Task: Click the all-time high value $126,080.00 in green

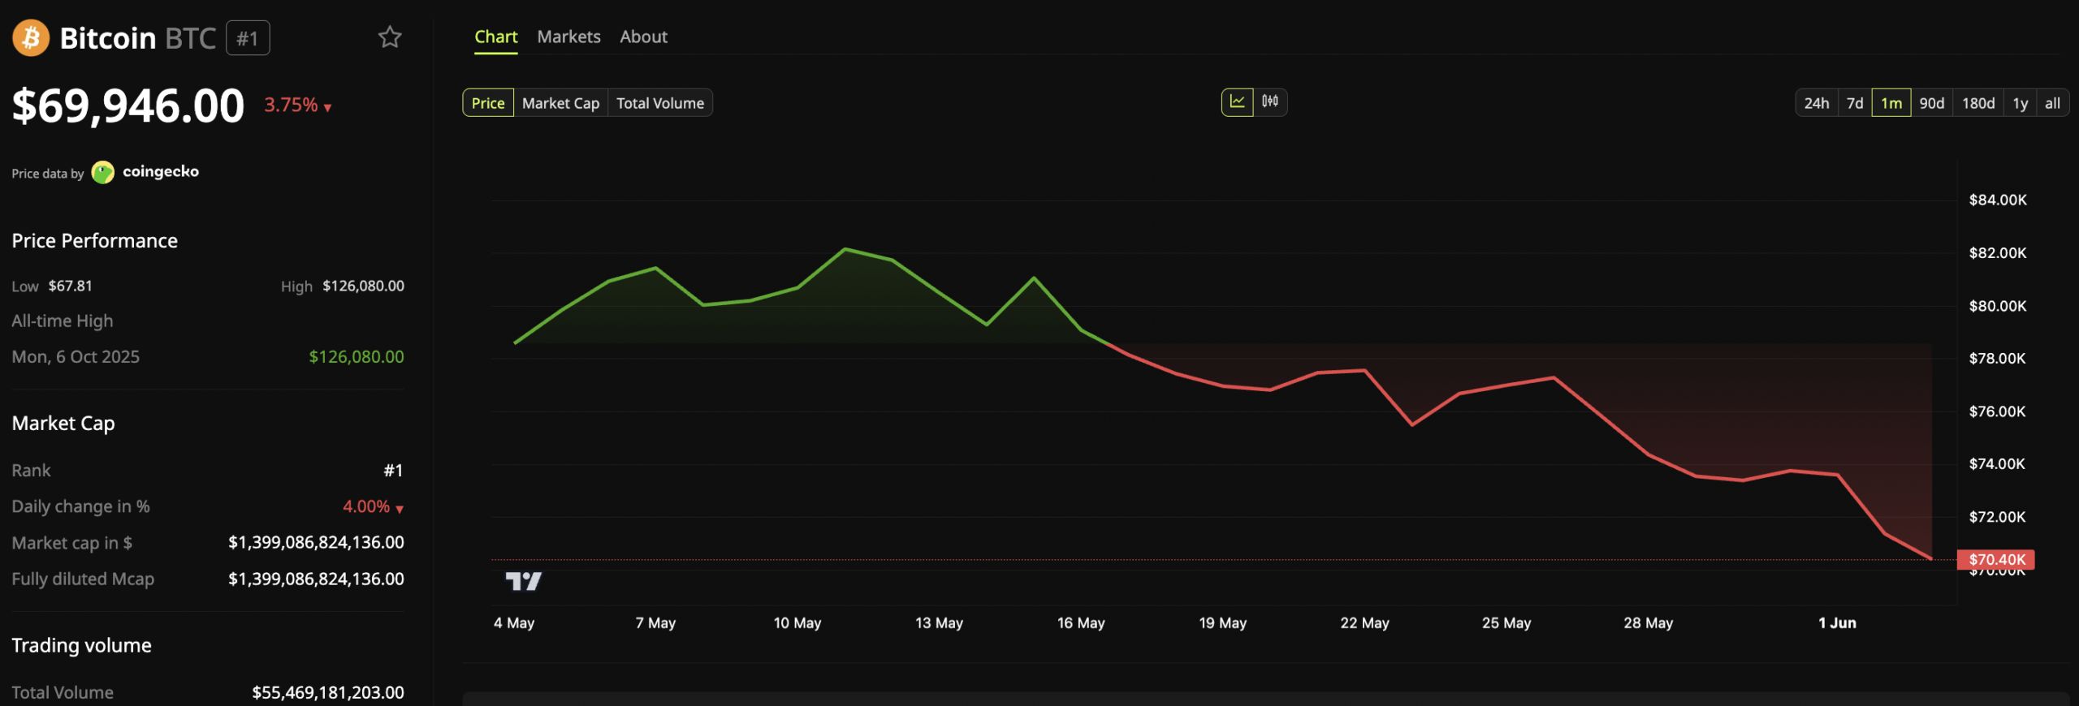Action: 357,356
